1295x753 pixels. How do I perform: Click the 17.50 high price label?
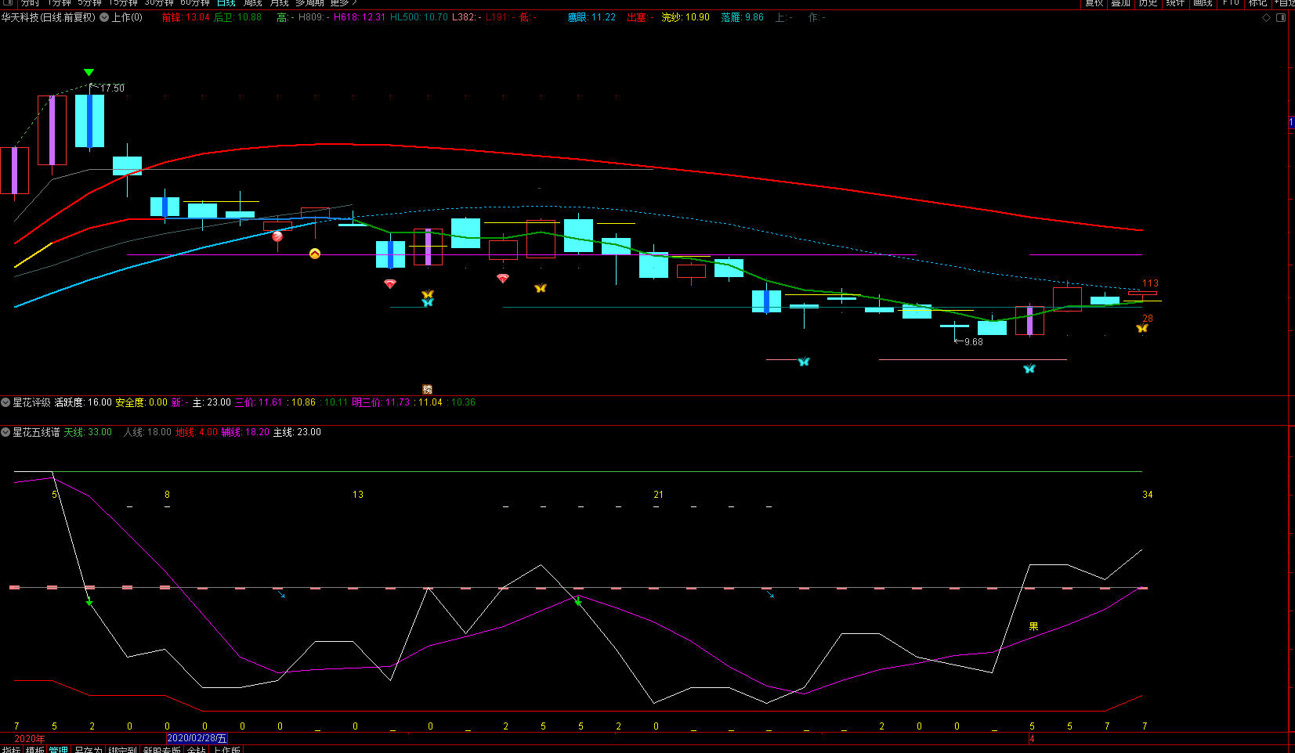(x=113, y=88)
